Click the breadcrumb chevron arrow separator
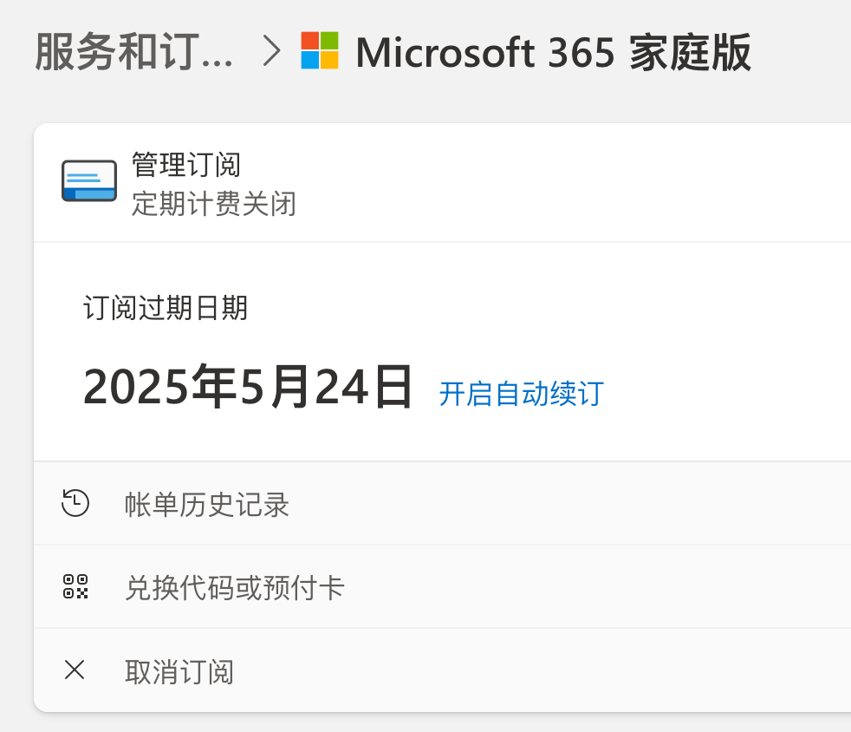 (x=271, y=51)
